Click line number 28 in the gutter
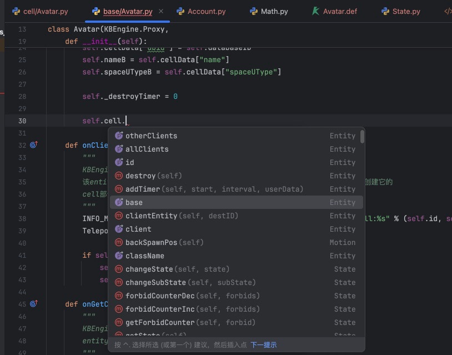Image resolution: width=452 pixels, height=355 pixels. click(x=22, y=96)
